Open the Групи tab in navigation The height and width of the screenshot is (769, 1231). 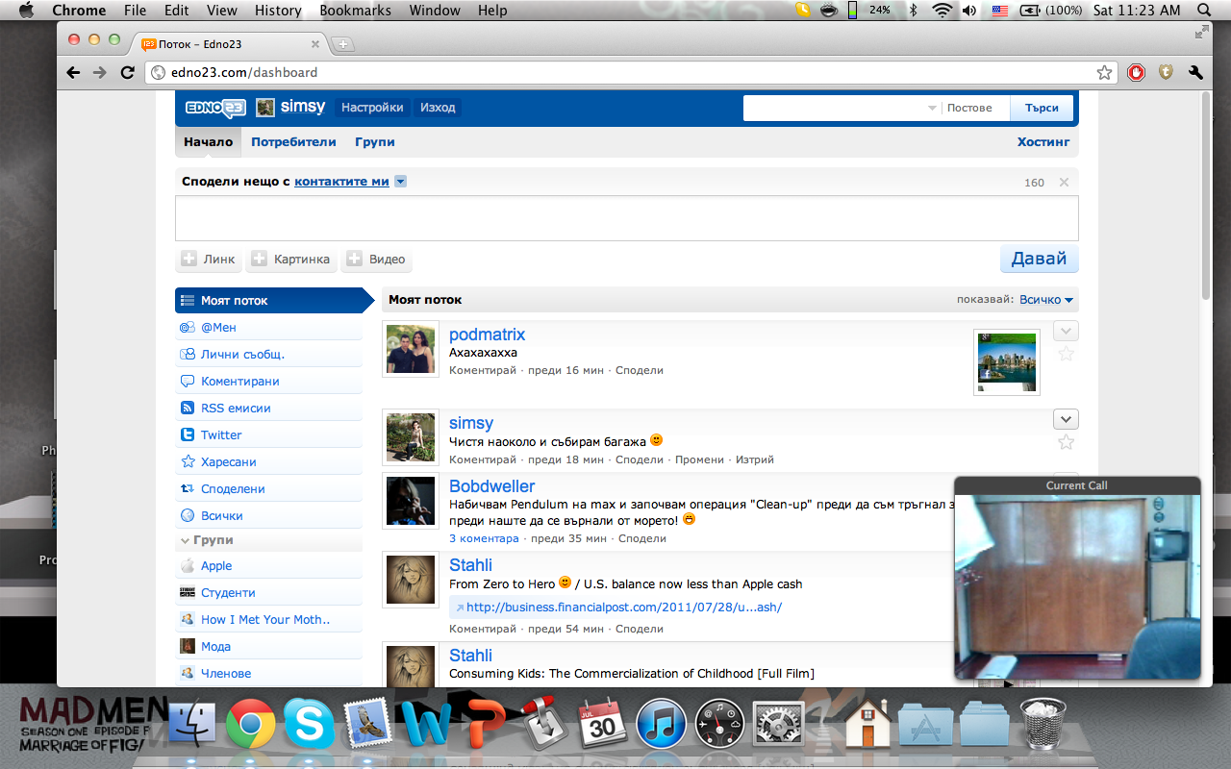374,141
